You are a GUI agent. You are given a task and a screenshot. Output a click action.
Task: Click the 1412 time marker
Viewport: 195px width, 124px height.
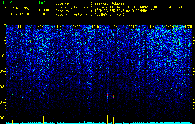tap(40, 26)
